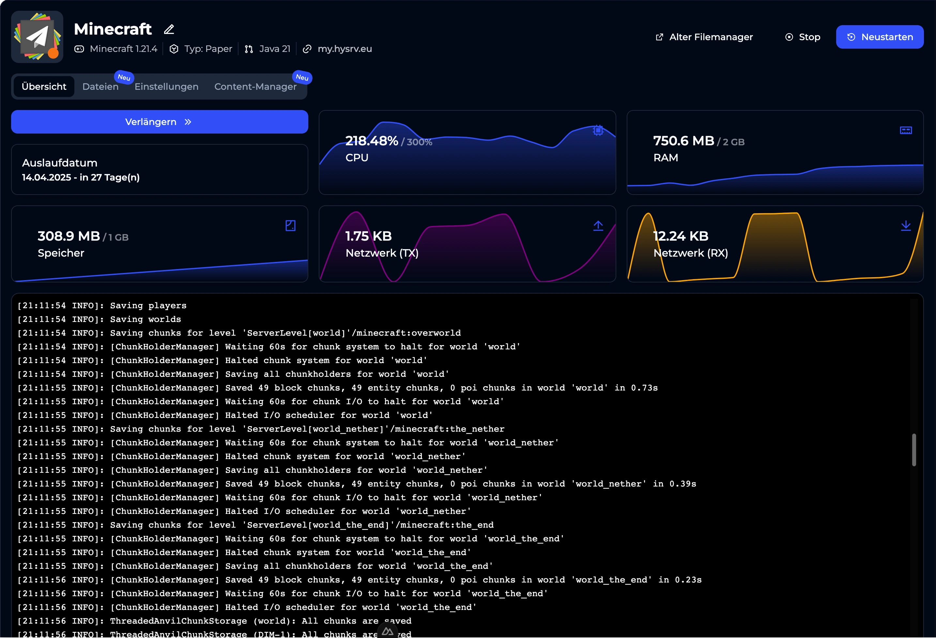Viewport: 936px width, 638px height.
Task: Open the Einstellungen tab
Action: click(166, 87)
